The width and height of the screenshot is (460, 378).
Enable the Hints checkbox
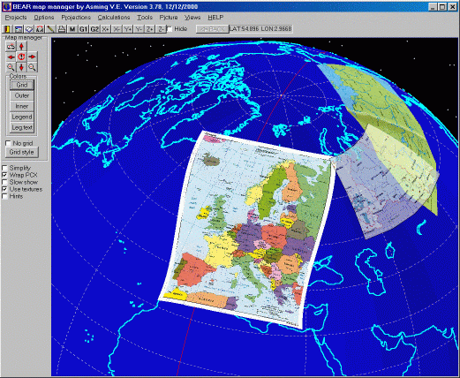[4, 196]
